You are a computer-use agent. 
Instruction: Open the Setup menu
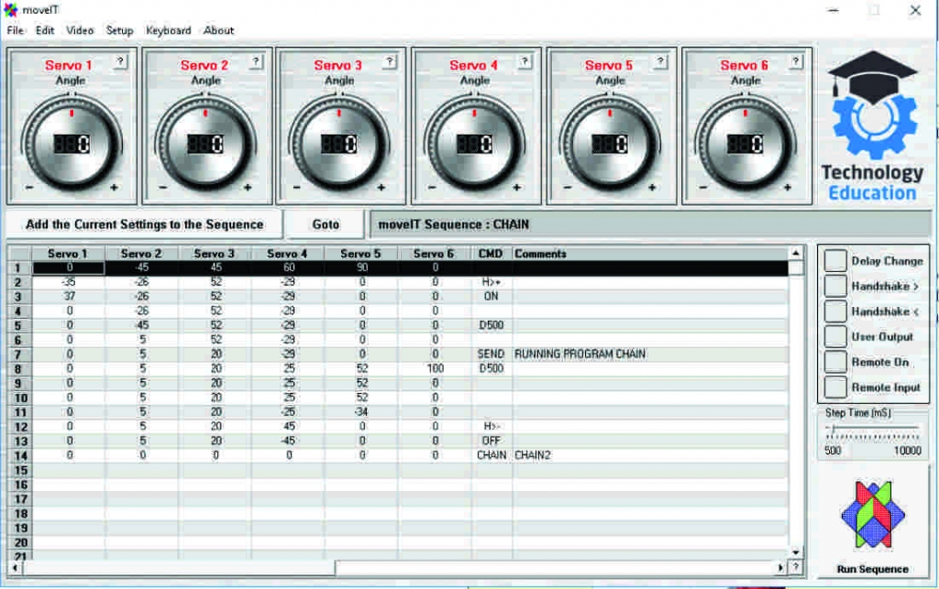click(118, 30)
